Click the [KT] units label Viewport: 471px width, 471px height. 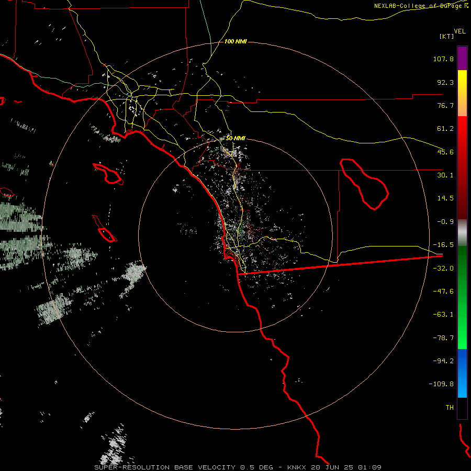(447, 36)
